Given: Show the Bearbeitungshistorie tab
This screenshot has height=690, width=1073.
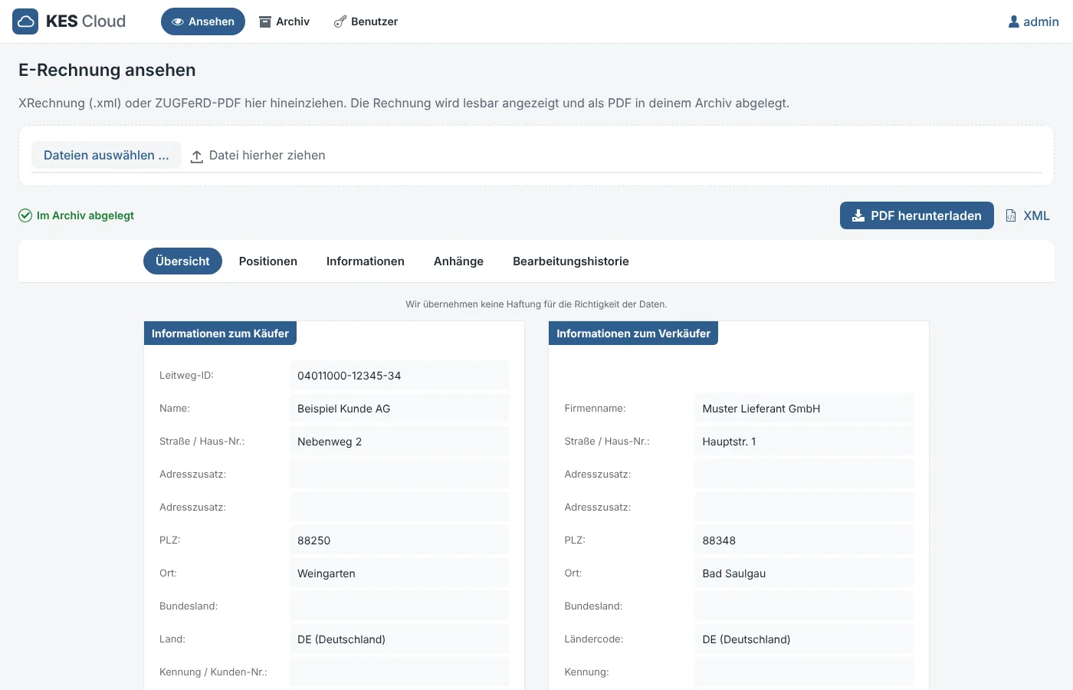Looking at the screenshot, I should 571,261.
